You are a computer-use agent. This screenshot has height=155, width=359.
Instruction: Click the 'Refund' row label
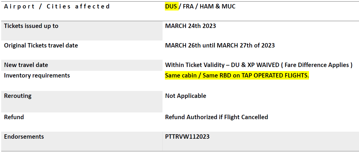pos(14,117)
